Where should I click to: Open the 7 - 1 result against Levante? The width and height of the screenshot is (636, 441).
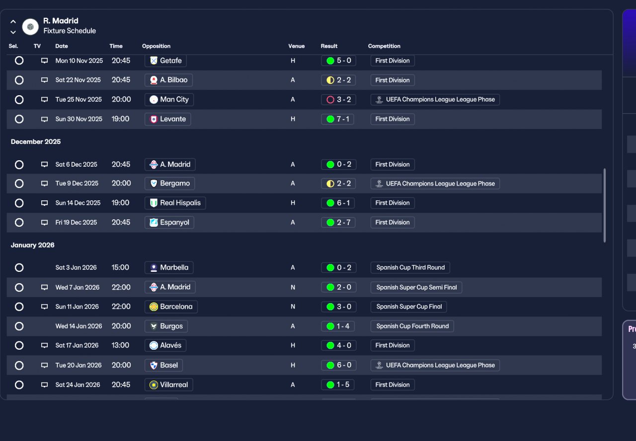[338, 119]
